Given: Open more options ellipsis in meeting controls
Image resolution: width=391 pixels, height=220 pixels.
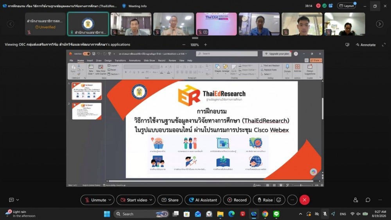Looking at the screenshot, I should coord(292,200).
